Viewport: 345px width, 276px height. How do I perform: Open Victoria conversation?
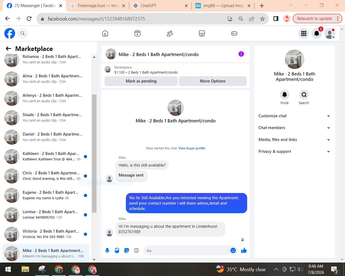(x=46, y=234)
